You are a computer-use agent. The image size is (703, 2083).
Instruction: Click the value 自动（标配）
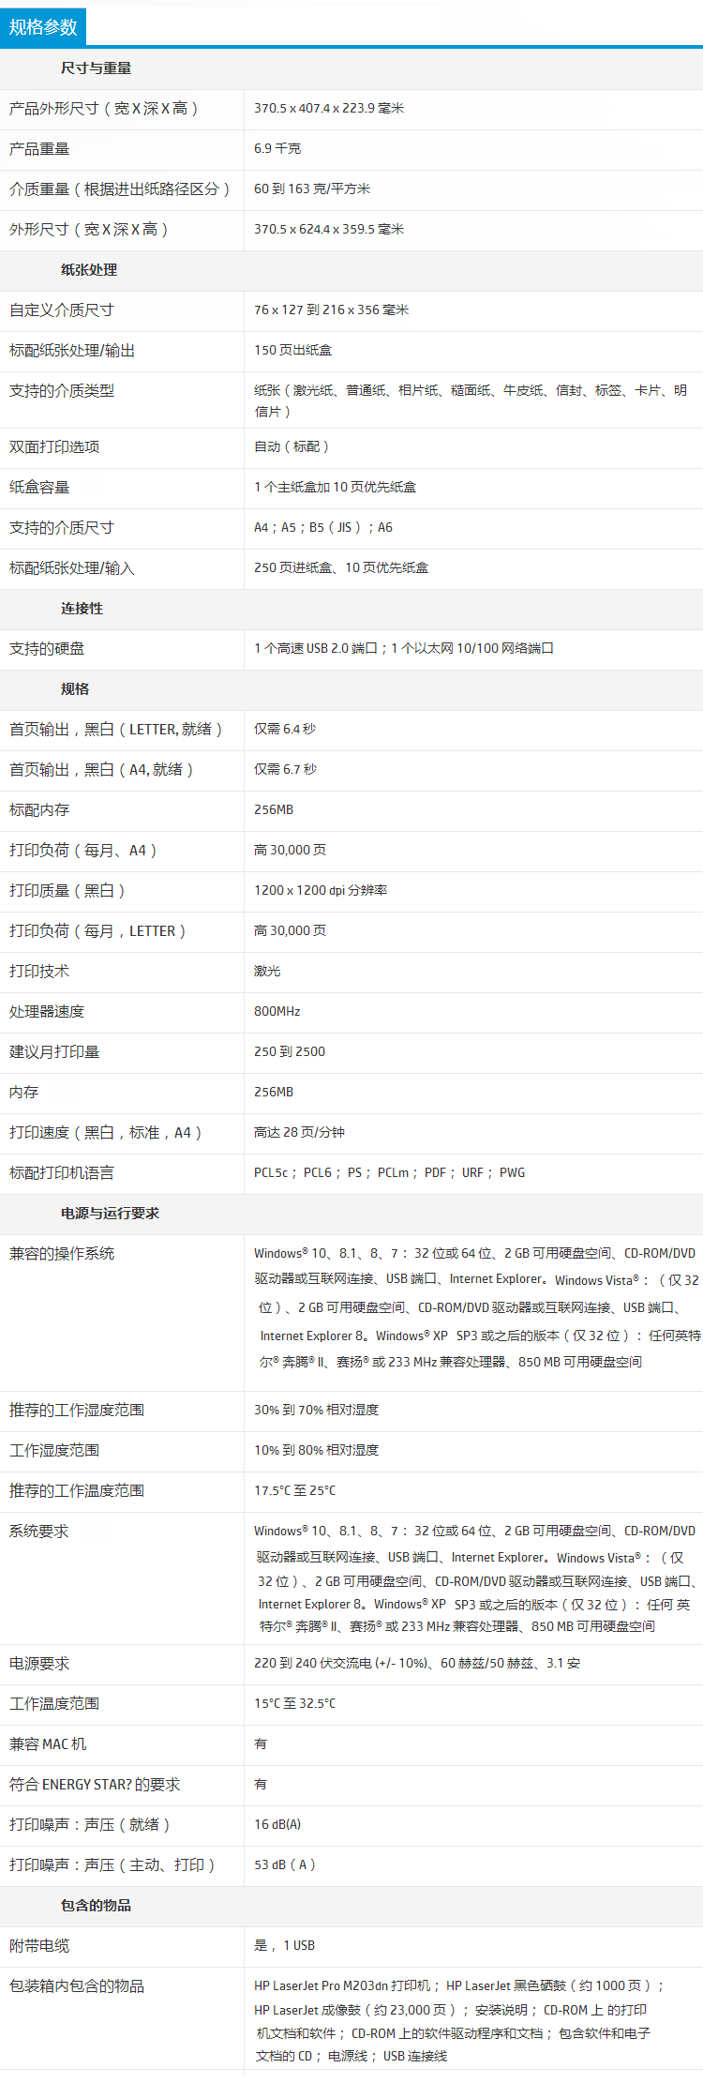click(292, 447)
